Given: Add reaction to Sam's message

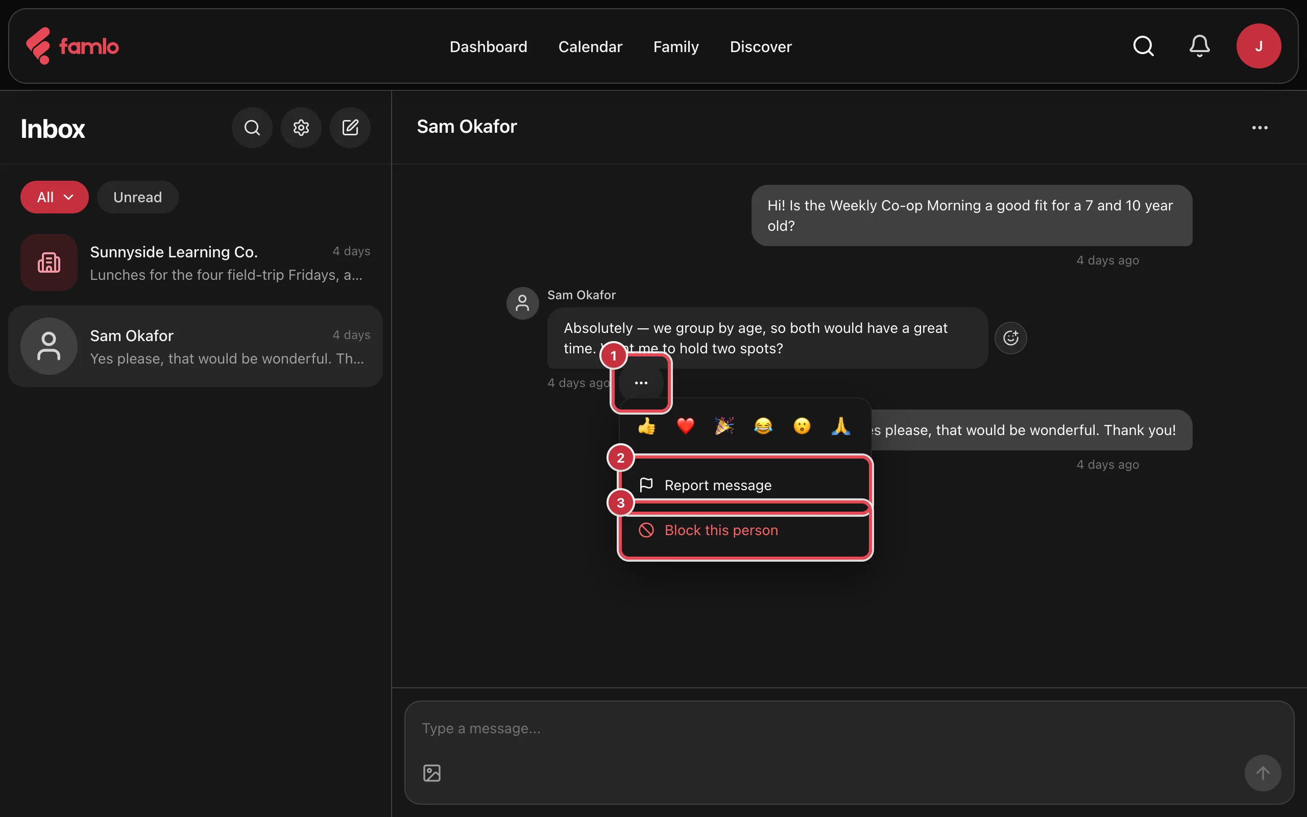Looking at the screenshot, I should pos(1010,338).
